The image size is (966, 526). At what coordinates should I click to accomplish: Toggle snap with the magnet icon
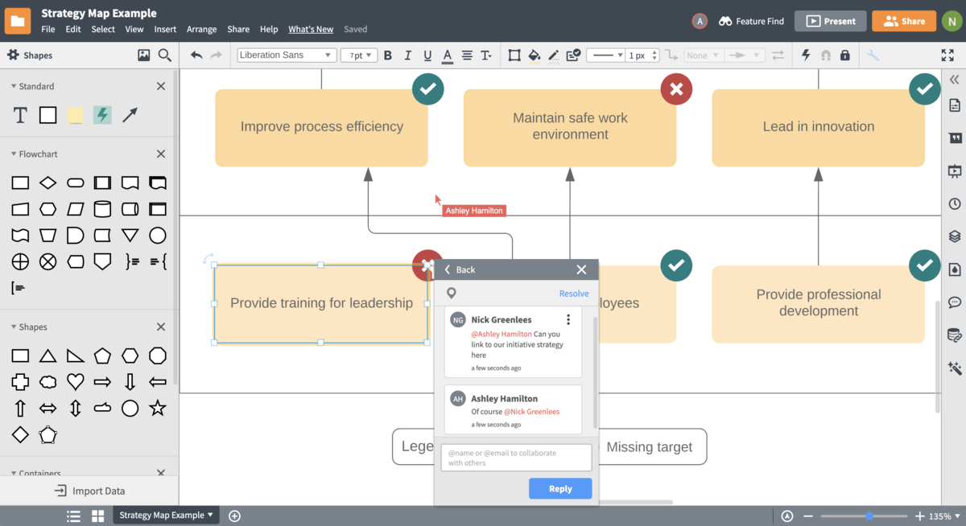click(826, 55)
